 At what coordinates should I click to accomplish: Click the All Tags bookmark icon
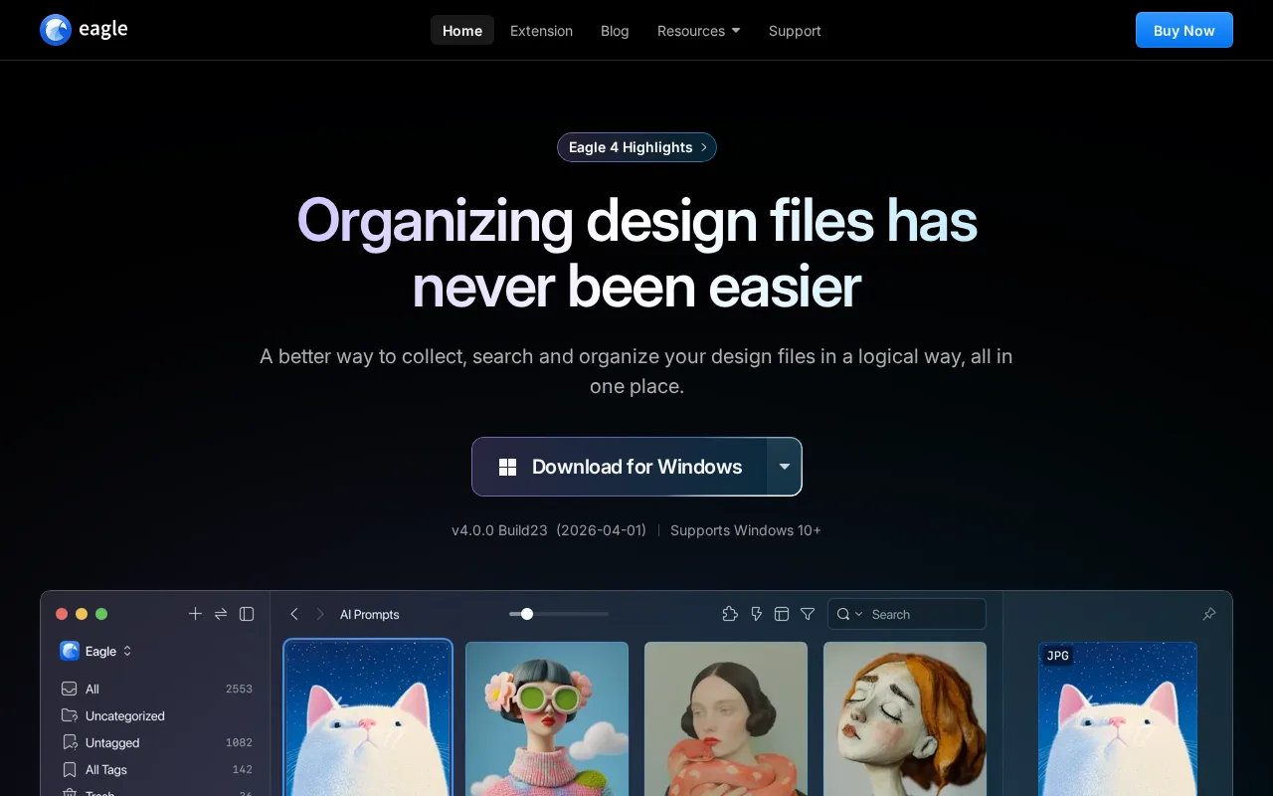click(69, 769)
